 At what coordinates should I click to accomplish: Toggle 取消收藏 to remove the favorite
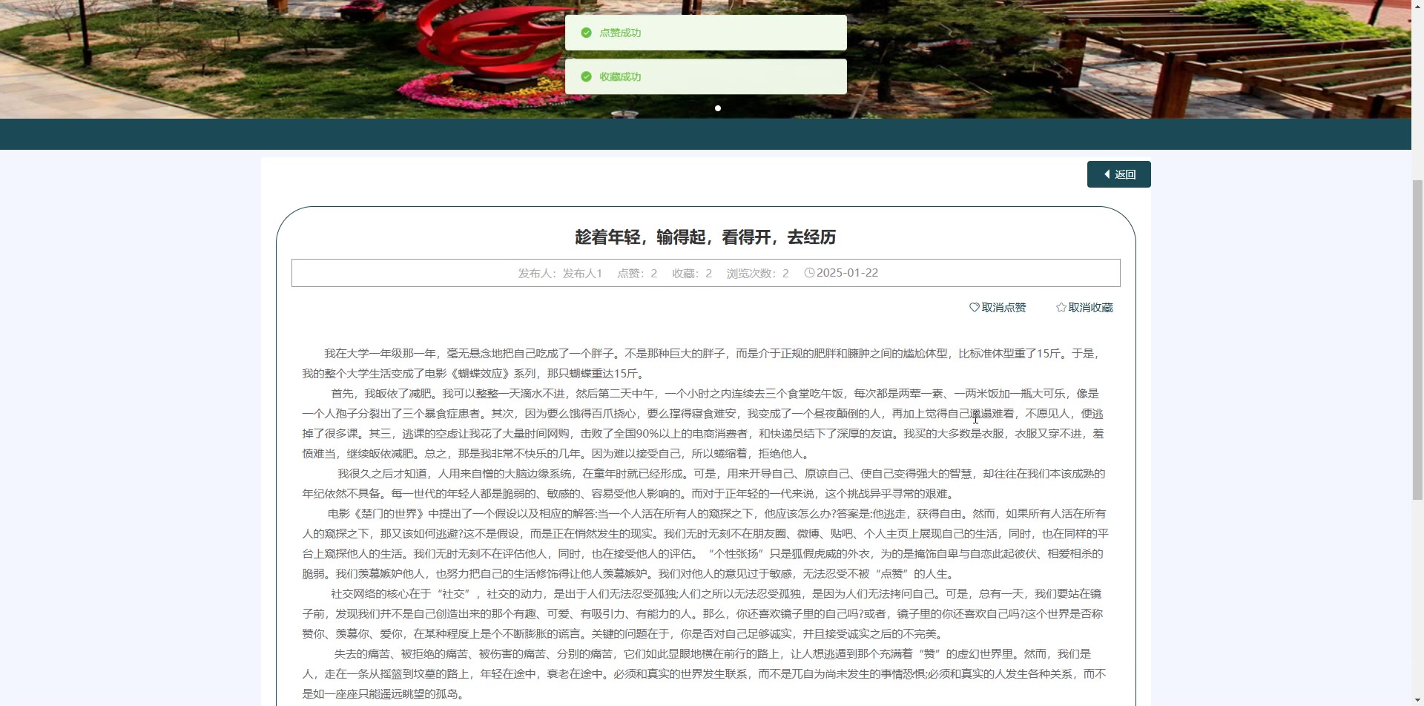click(1084, 308)
